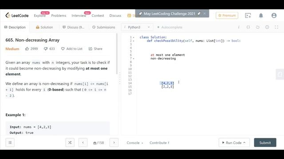Click the problem counter /158
Image resolution: width=284 pixels, height=159 pixels.
click(x=99, y=143)
